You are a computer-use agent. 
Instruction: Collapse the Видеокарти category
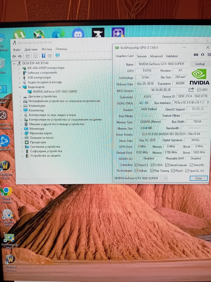[x=20, y=87]
